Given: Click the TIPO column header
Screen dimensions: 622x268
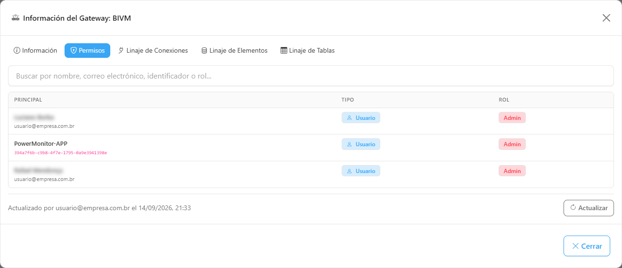Looking at the screenshot, I should click(x=348, y=100).
